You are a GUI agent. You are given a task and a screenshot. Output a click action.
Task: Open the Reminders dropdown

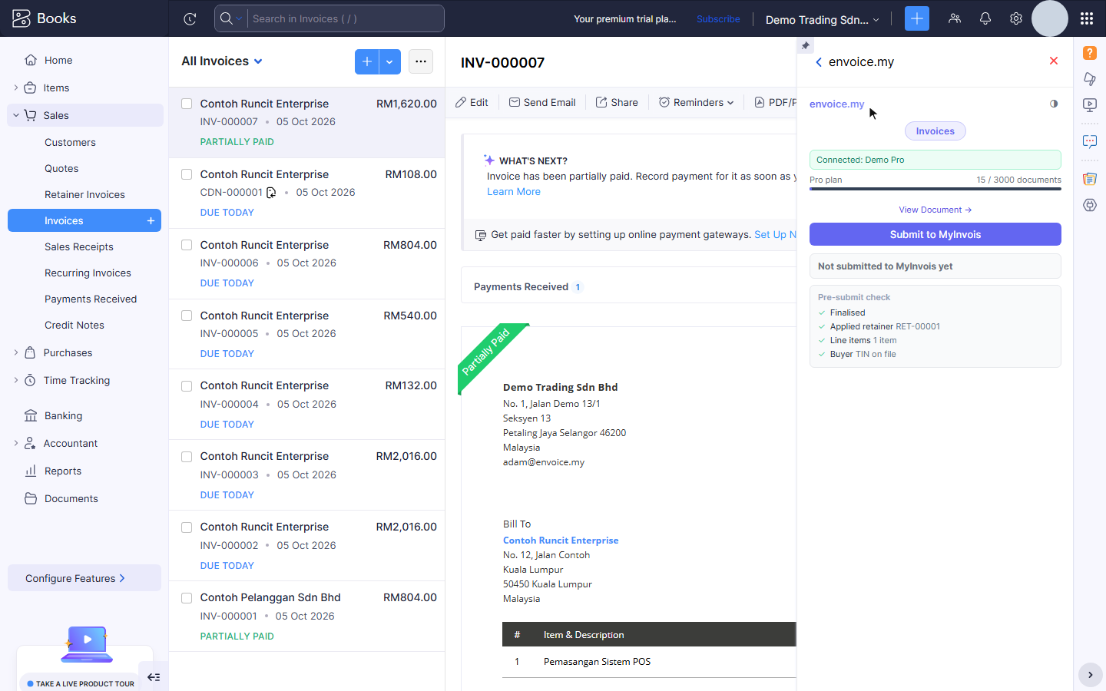click(x=696, y=102)
